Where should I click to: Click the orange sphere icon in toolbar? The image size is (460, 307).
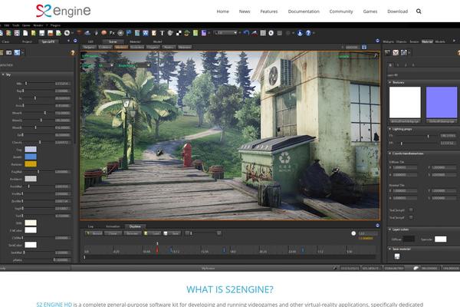click(x=103, y=33)
